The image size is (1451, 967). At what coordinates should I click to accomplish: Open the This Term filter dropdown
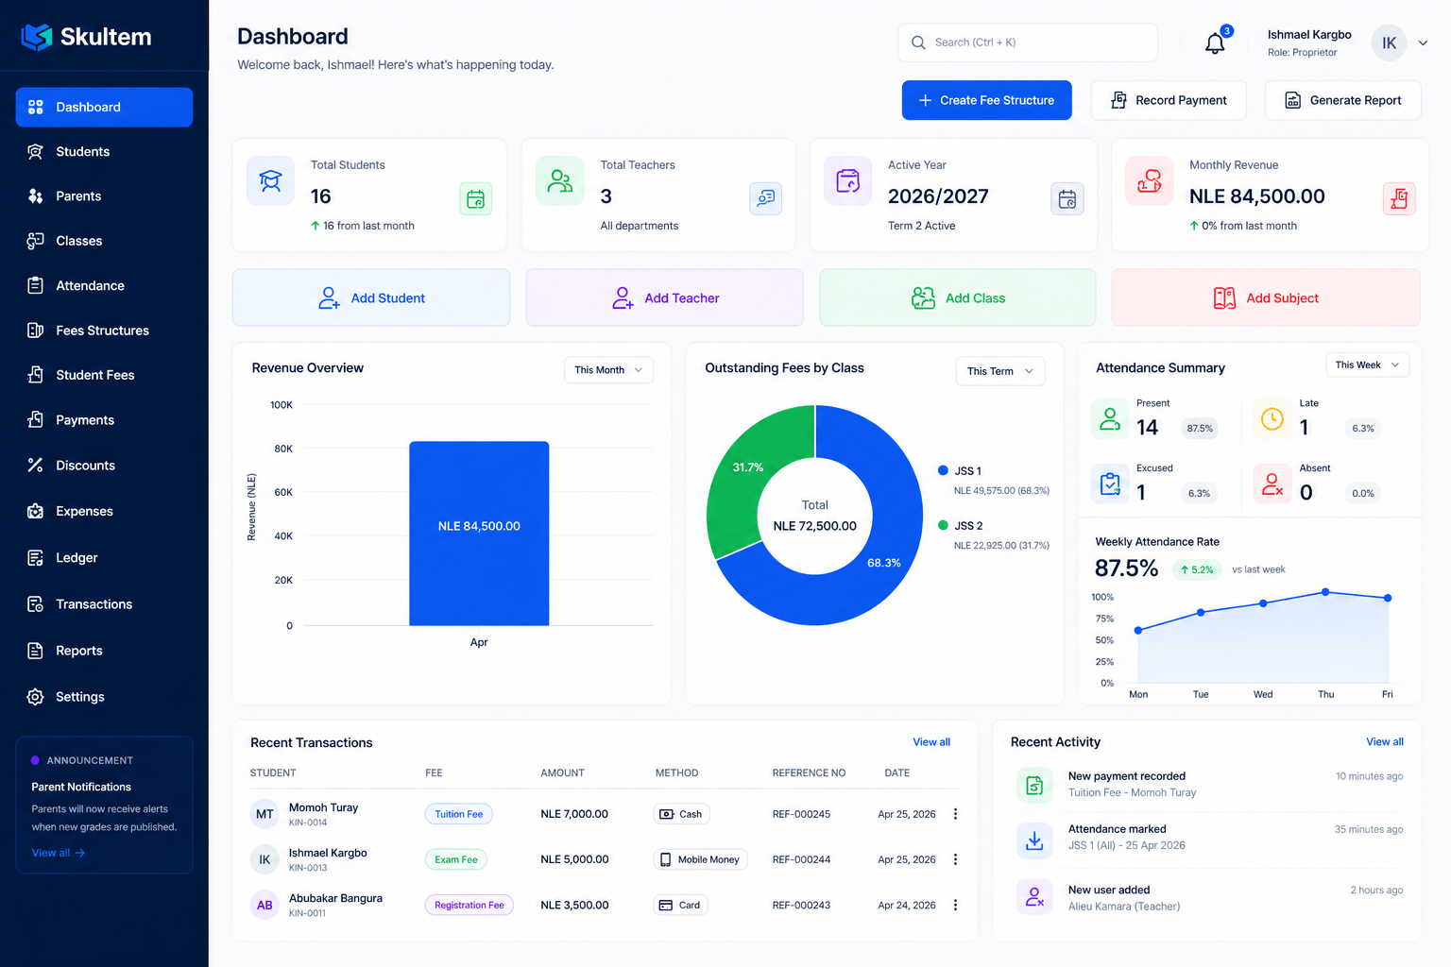(1000, 371)
